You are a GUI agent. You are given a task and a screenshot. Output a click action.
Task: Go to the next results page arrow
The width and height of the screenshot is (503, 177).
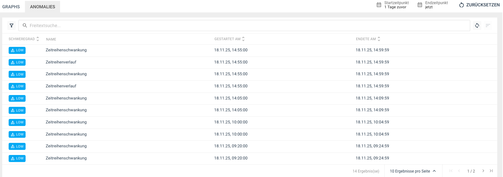click(483, 171)
